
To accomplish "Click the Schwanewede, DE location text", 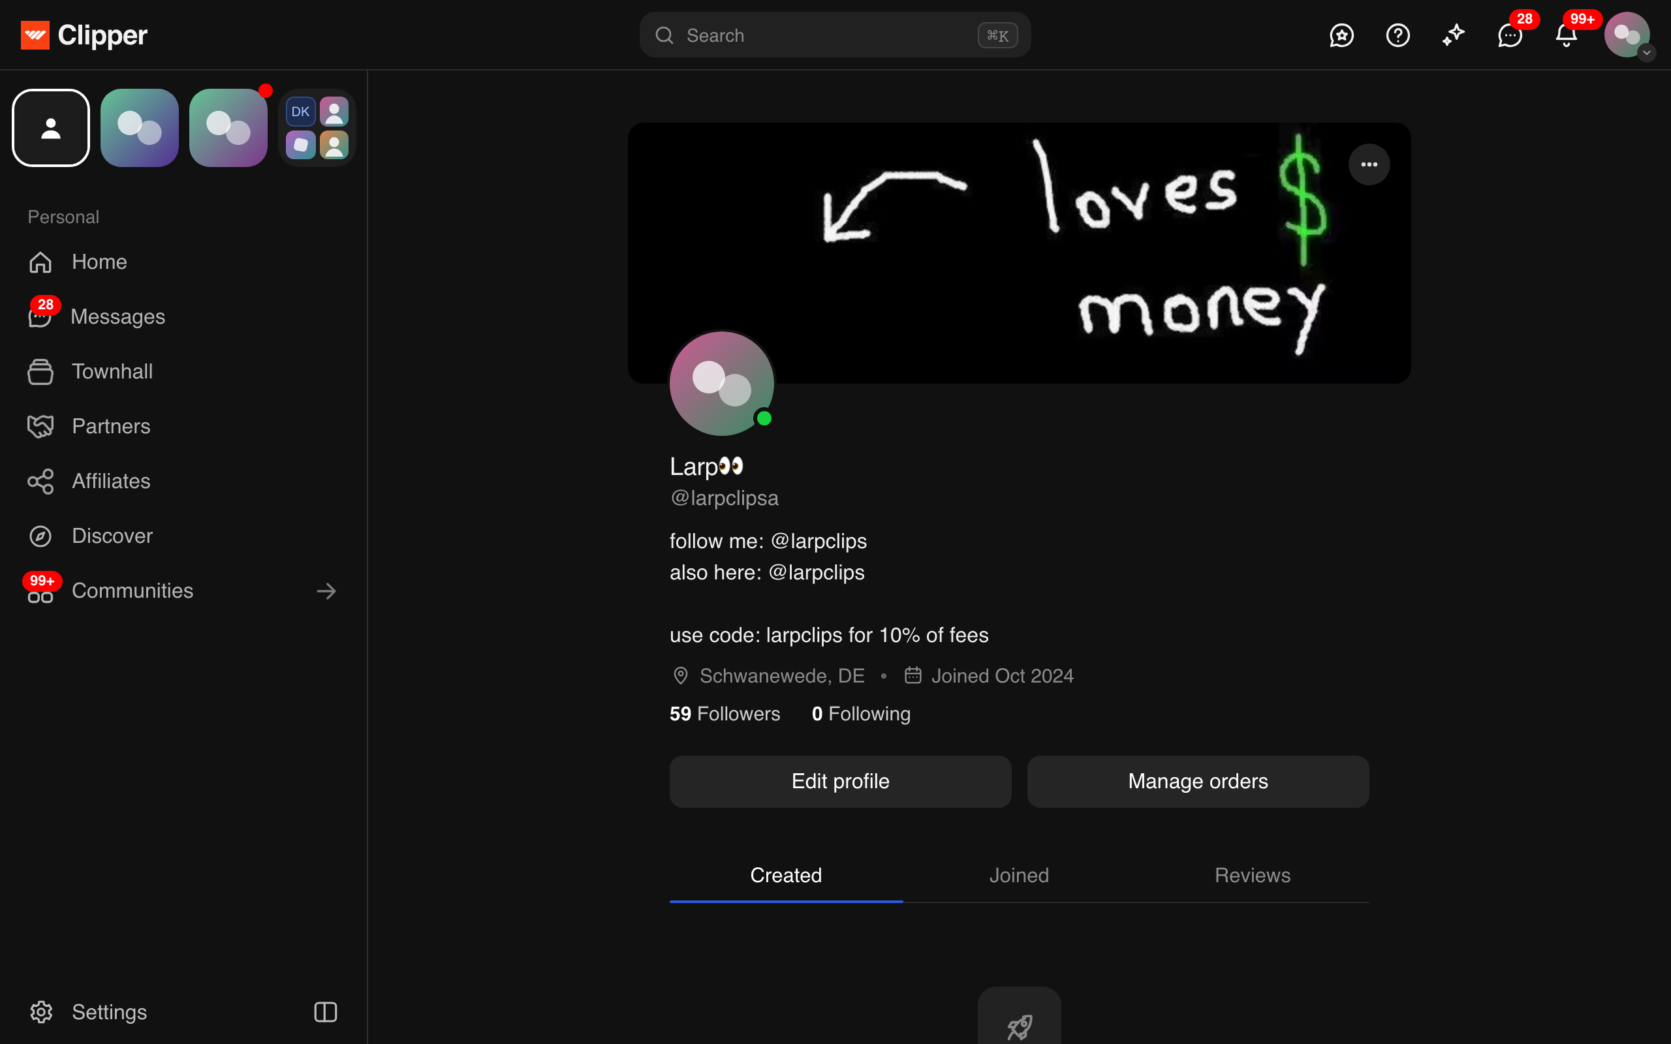I will pos(781,675).
